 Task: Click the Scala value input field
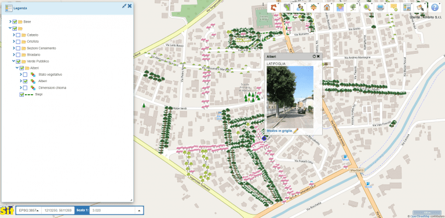click(112, 210)
